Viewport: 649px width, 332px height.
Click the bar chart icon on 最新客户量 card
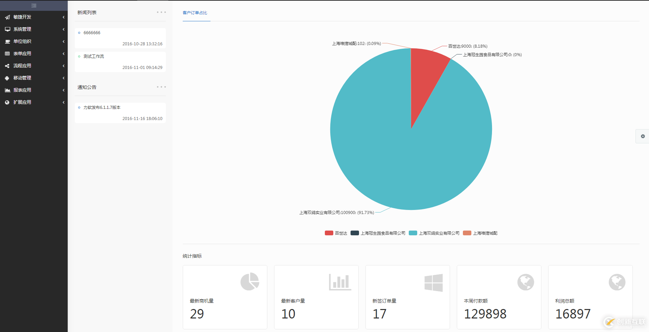340,282
